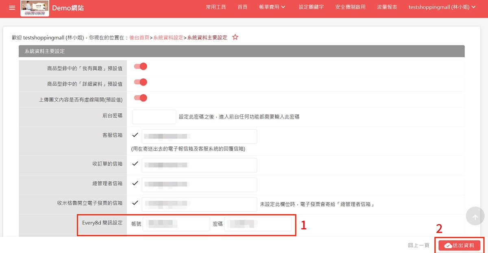Click the scroll-to-top arrow button
Screen dimensions: 488x253
475,217
